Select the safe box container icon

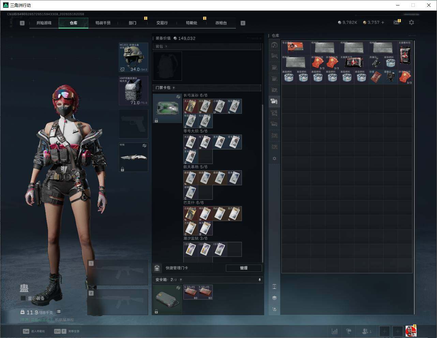click(167, 299)
